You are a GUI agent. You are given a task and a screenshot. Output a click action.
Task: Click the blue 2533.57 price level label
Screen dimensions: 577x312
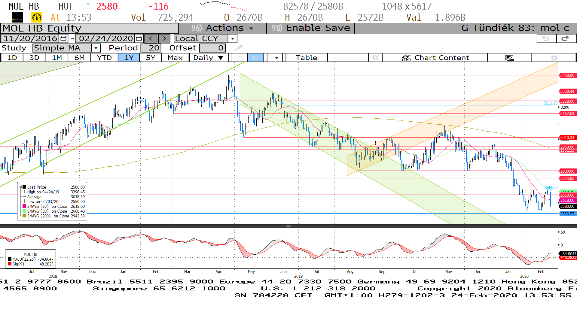pos(567,214)
